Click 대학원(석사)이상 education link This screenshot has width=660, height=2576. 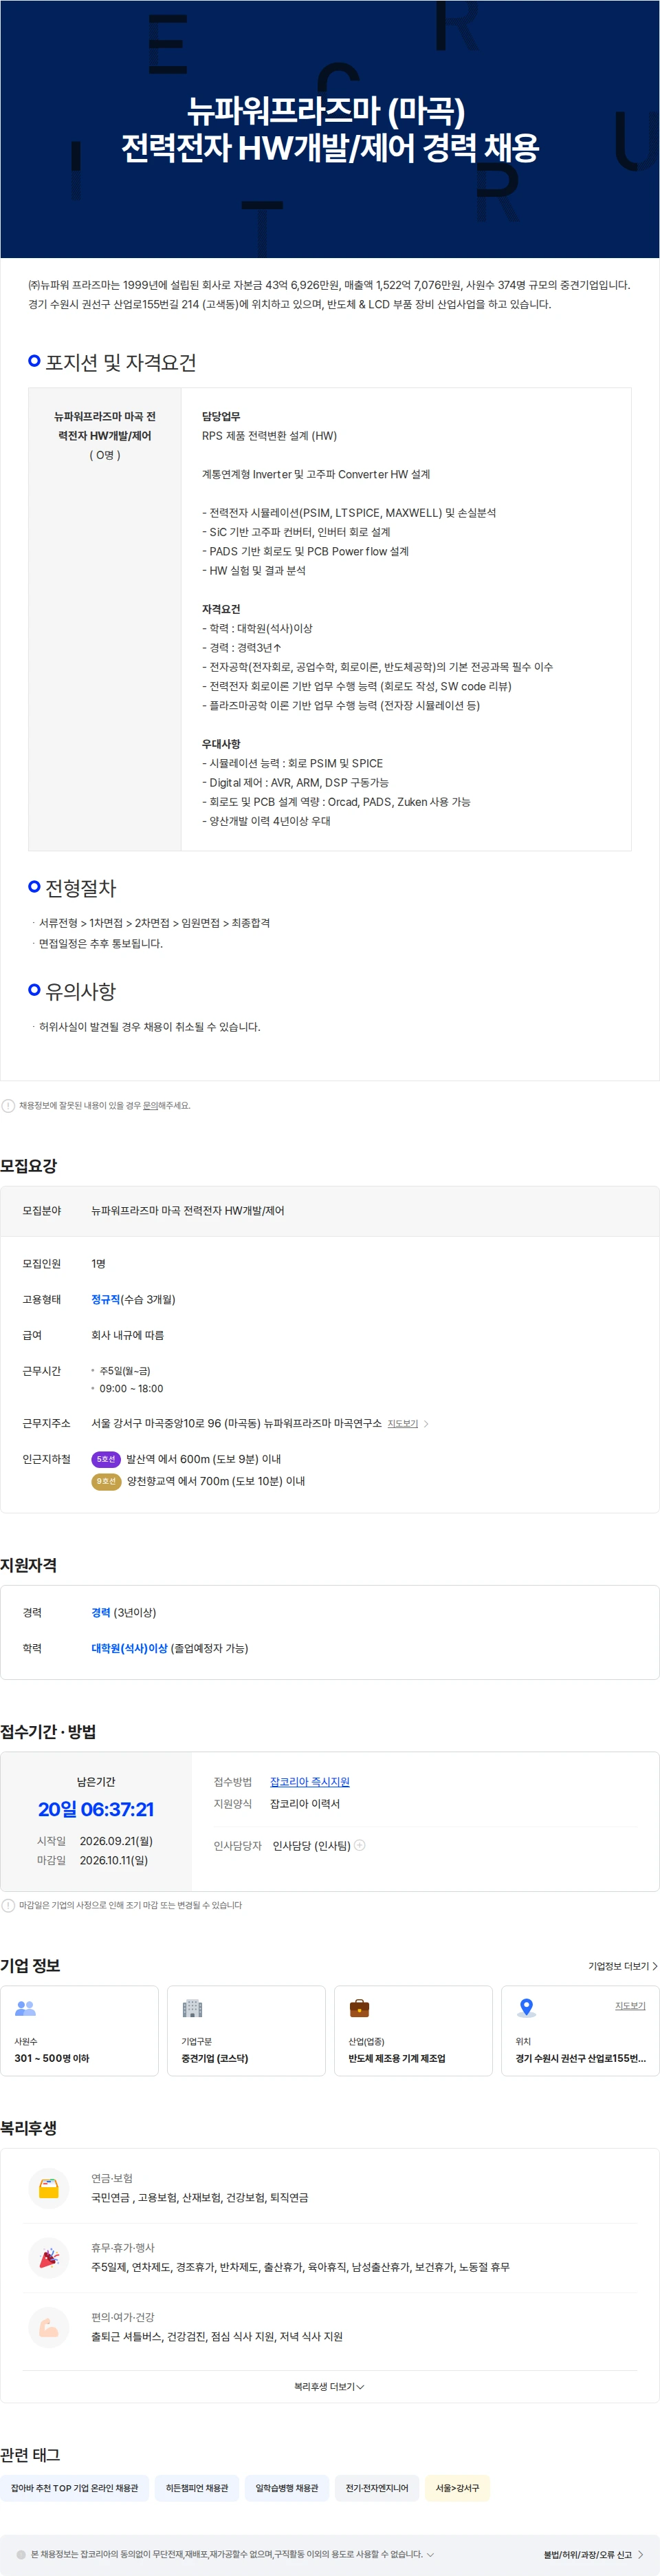(x=130, y=1648)
